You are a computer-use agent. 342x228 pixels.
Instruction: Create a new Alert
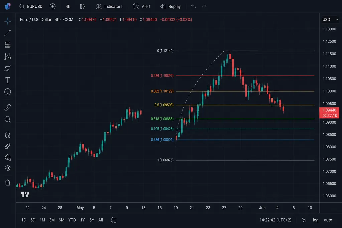(142, 7)
